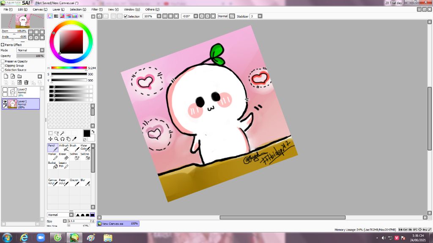Swap foreground and background colors
Screen dimensions: 433x243
pyautogui.click(x=93, y=132)
